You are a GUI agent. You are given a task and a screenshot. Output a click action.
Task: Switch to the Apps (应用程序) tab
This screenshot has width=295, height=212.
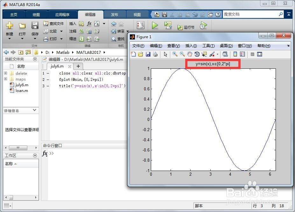62,15
